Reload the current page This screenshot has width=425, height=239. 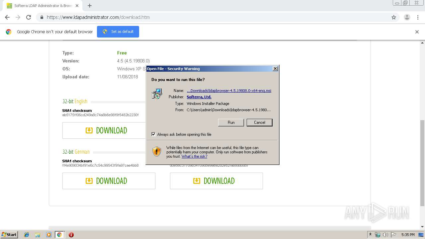click(x=29, y=17)
